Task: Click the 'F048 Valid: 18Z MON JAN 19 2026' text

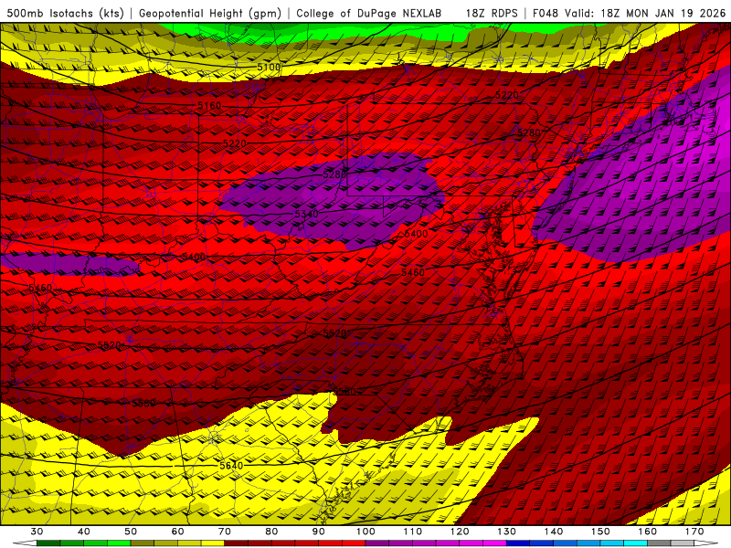Action: 630,13
